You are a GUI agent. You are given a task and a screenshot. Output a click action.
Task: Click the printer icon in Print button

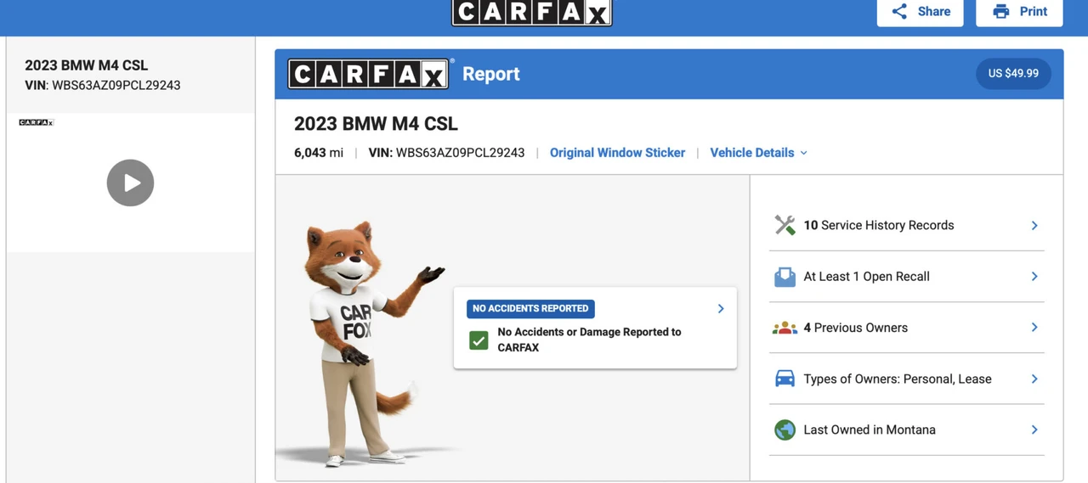pos(1001,11)
